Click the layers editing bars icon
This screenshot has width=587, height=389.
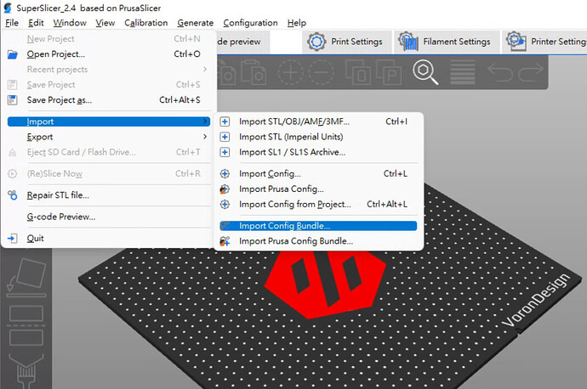click(463, 72)
